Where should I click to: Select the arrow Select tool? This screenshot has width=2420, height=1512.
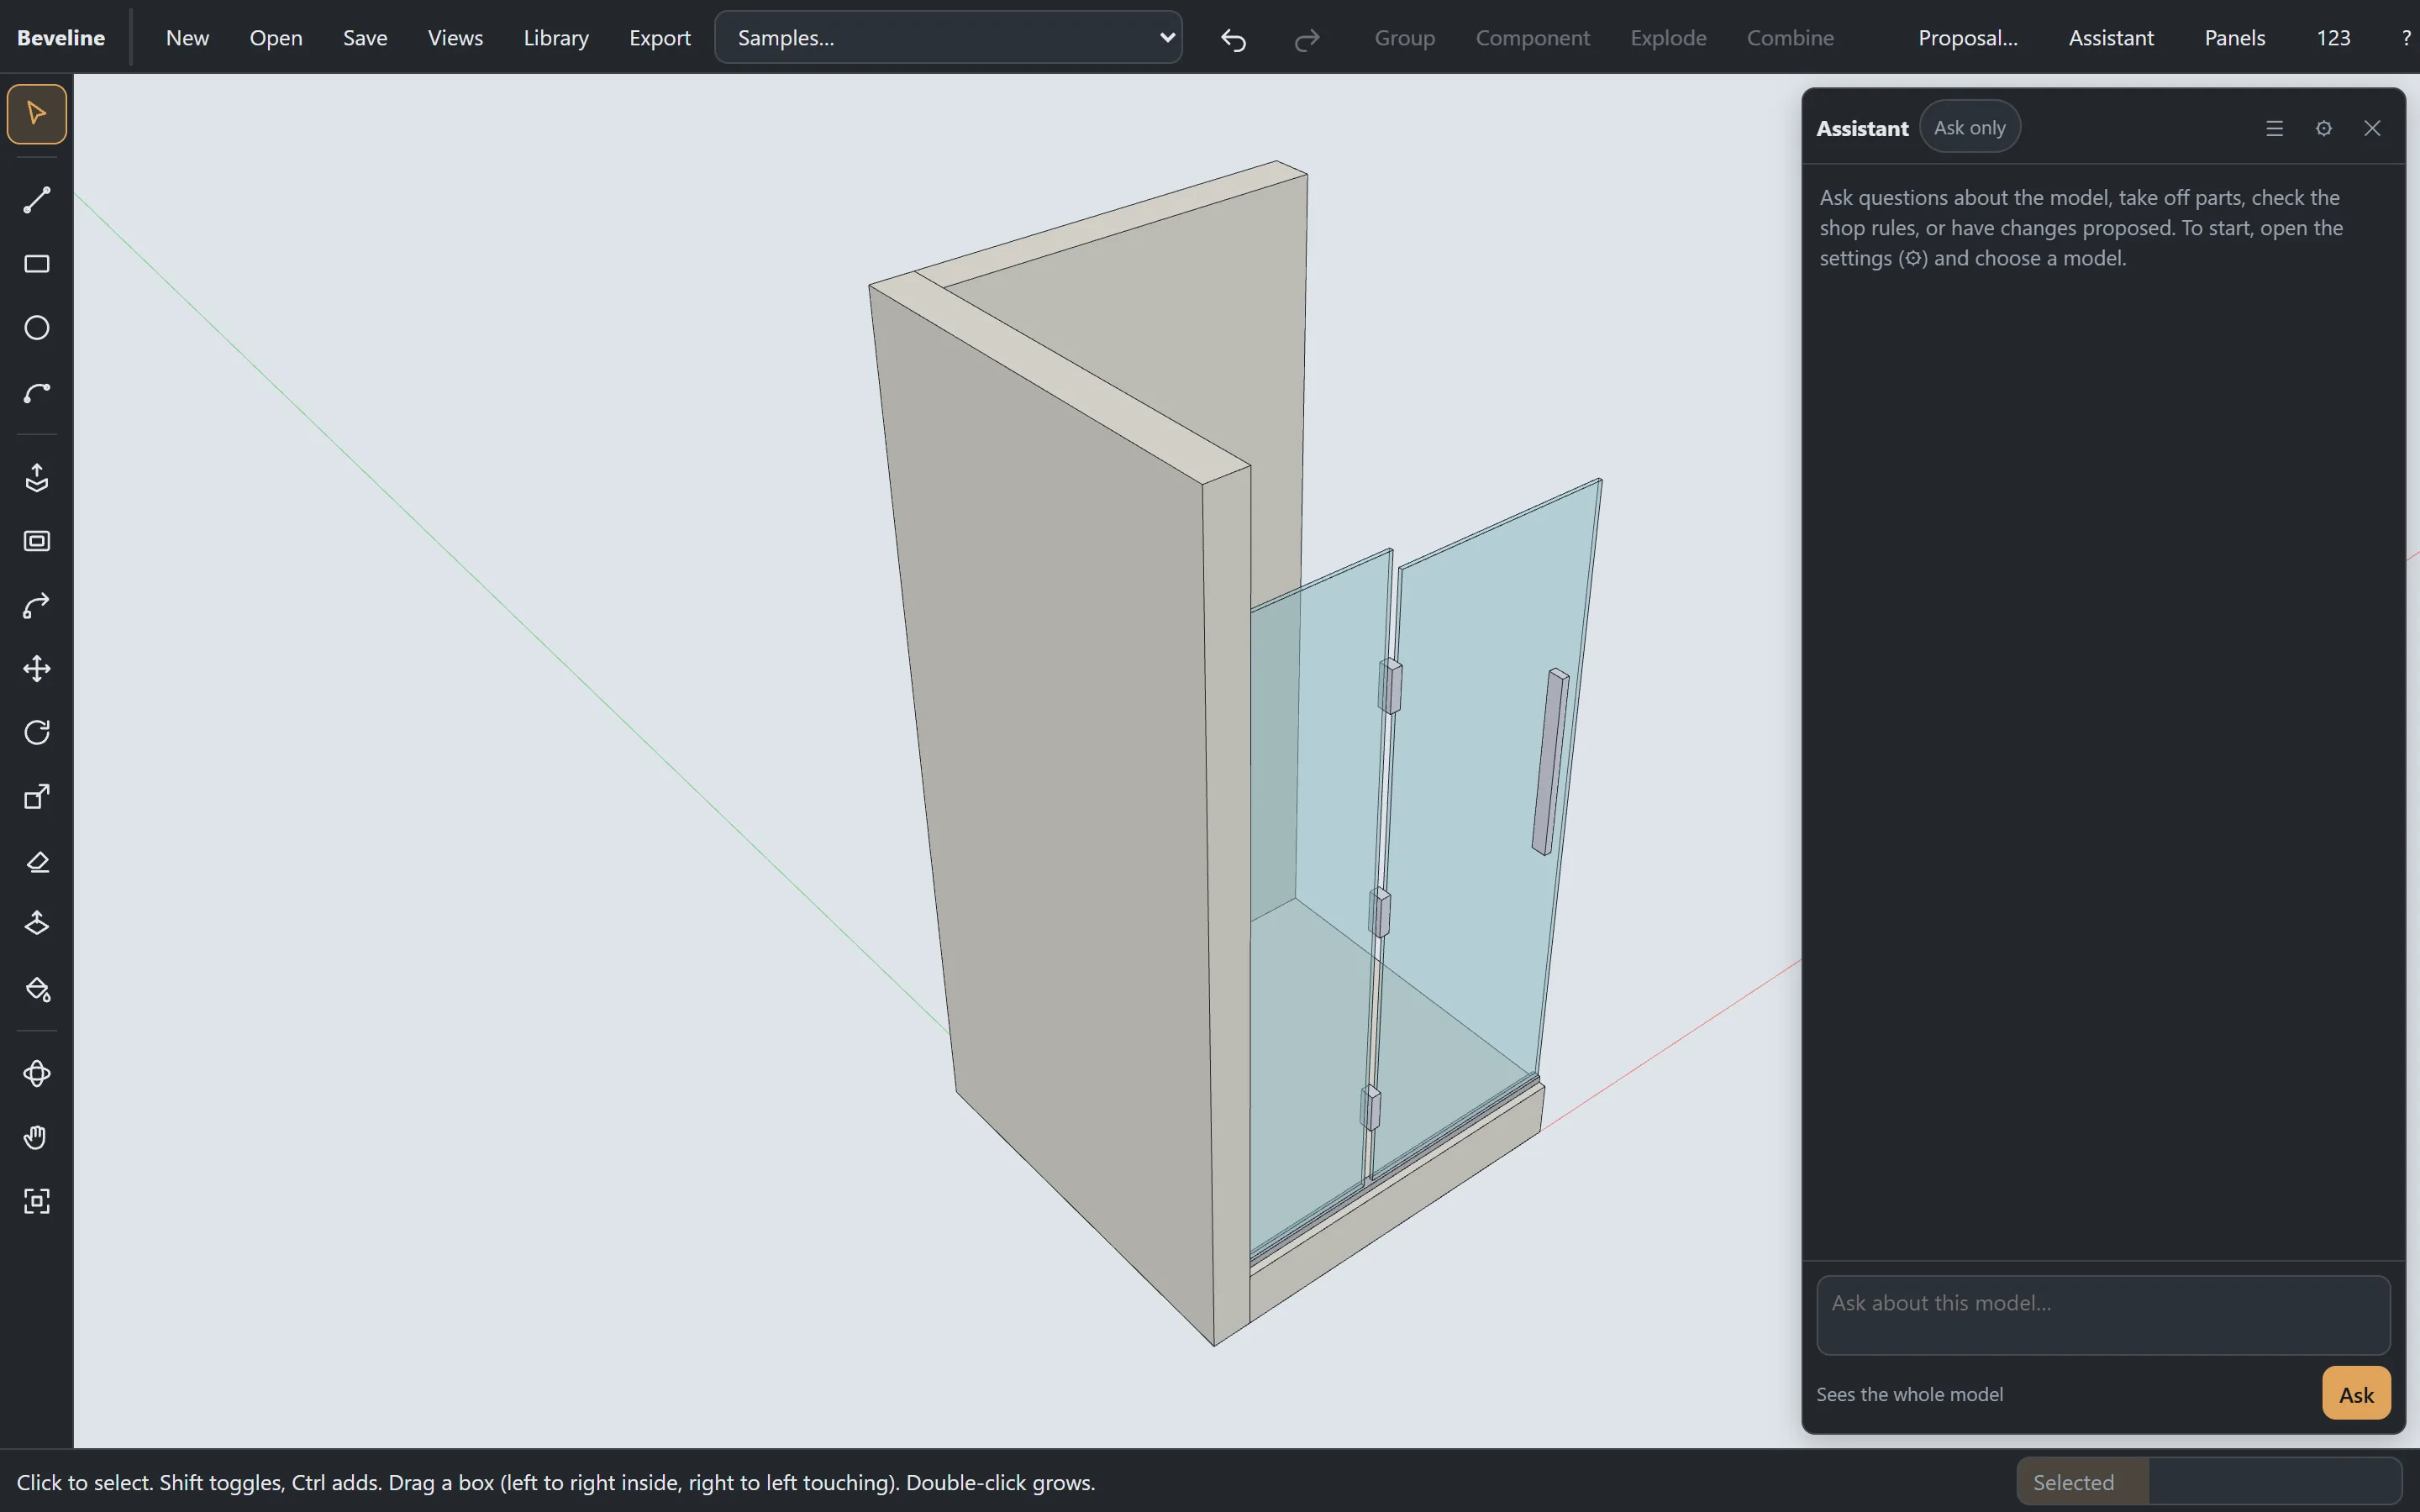coord(37,114)
